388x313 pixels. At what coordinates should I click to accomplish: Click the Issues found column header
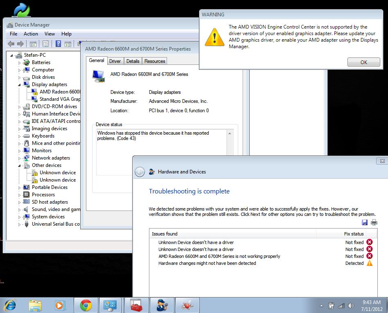point(232,234)
